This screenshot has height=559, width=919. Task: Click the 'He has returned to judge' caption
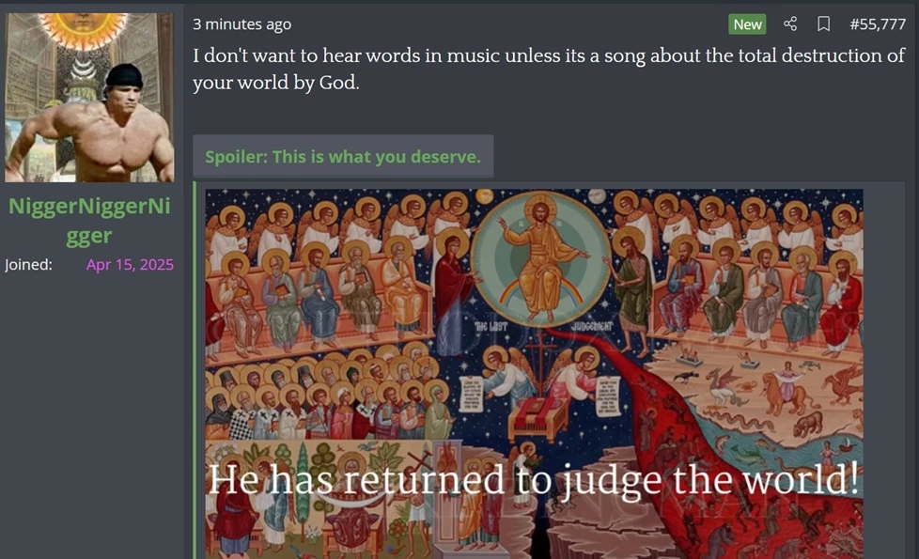pos(534,480)
